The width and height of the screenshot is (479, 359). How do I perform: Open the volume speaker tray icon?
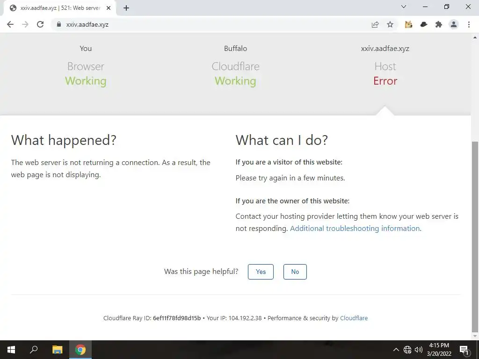coord(419,350)
